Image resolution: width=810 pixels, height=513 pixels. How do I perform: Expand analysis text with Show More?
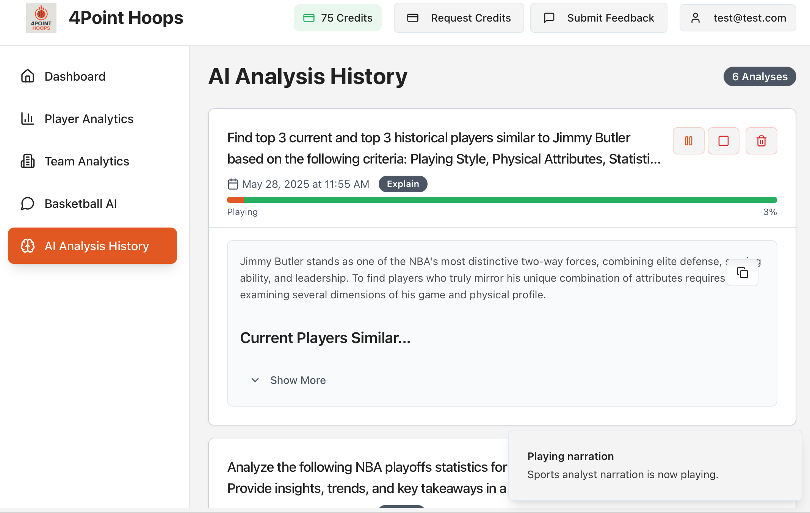298,380
